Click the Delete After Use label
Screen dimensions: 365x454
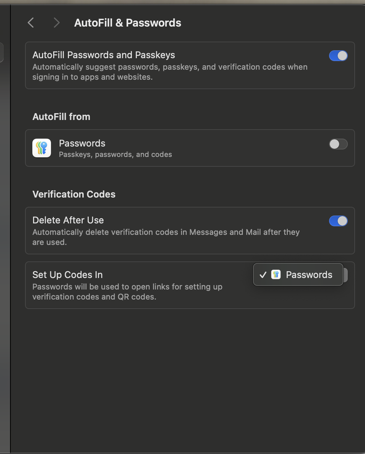coord(68,220)
